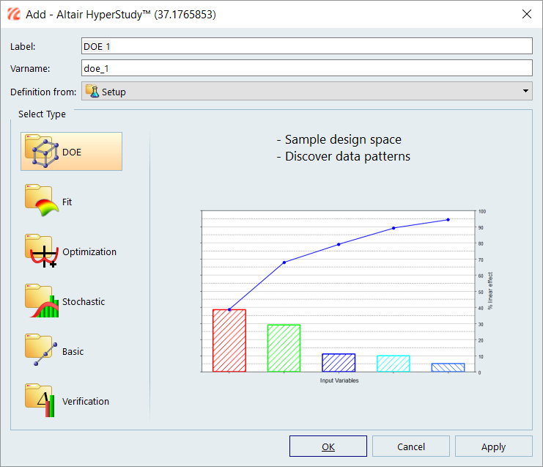Screen dimensions: 543x467
Task: Click the 'Input Variables' axis label
Action: click(339, 380)
